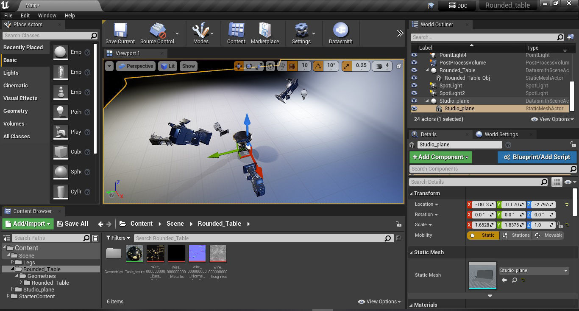Image resolution: width=579 pixels, height=311 pixels.
Task: Toggle scale snapping in viewport
Action: point(347,66)
